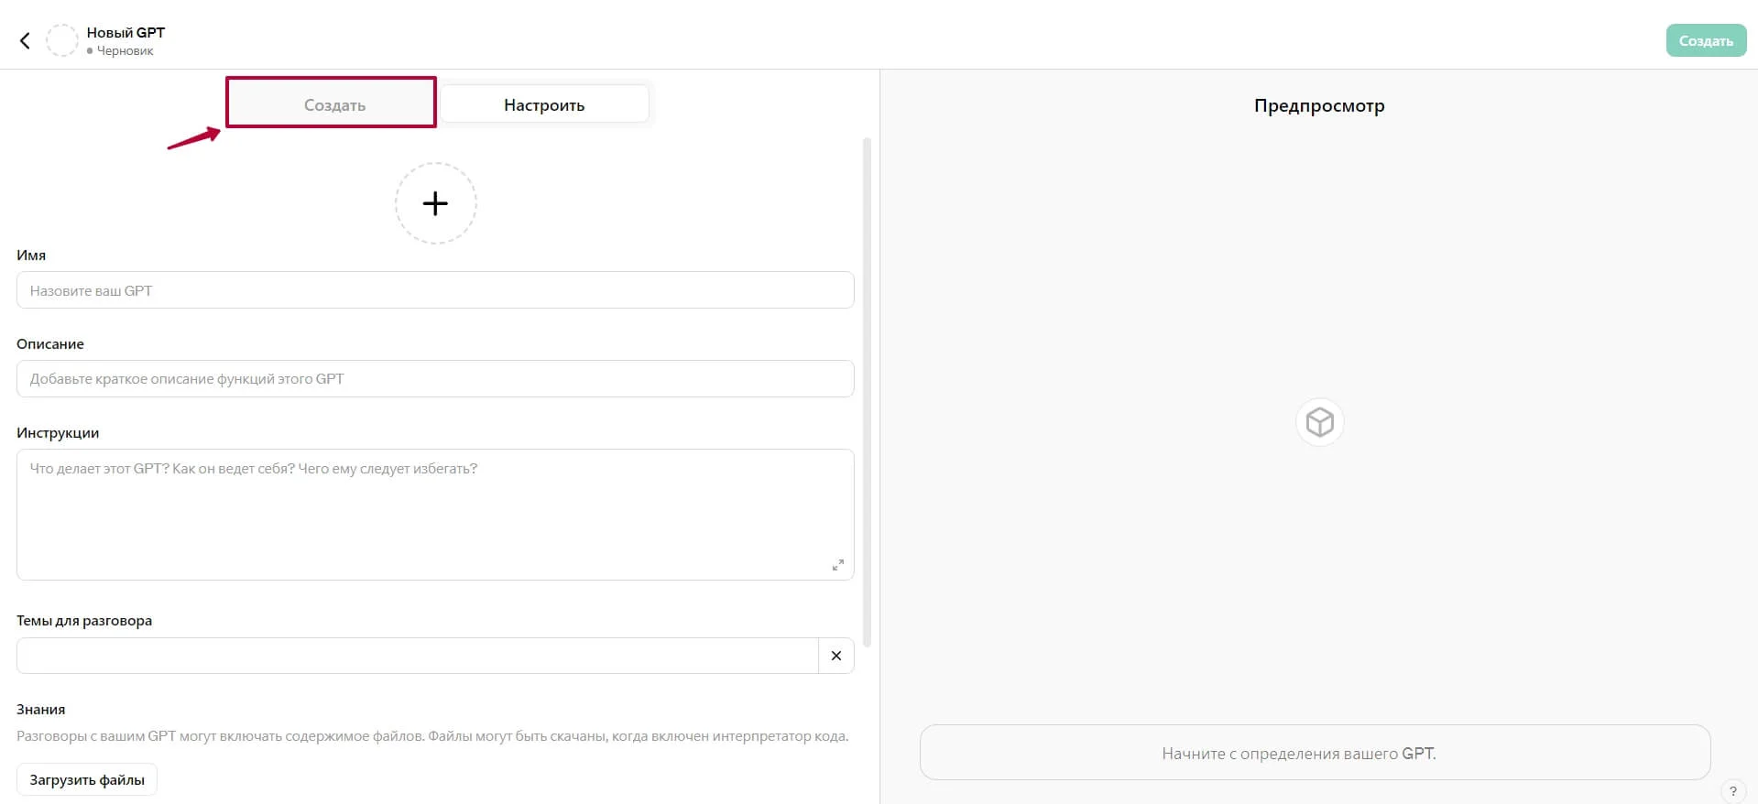Add a GPT image with plus icon
1758x804 pixels.
(x=435, y=203)
